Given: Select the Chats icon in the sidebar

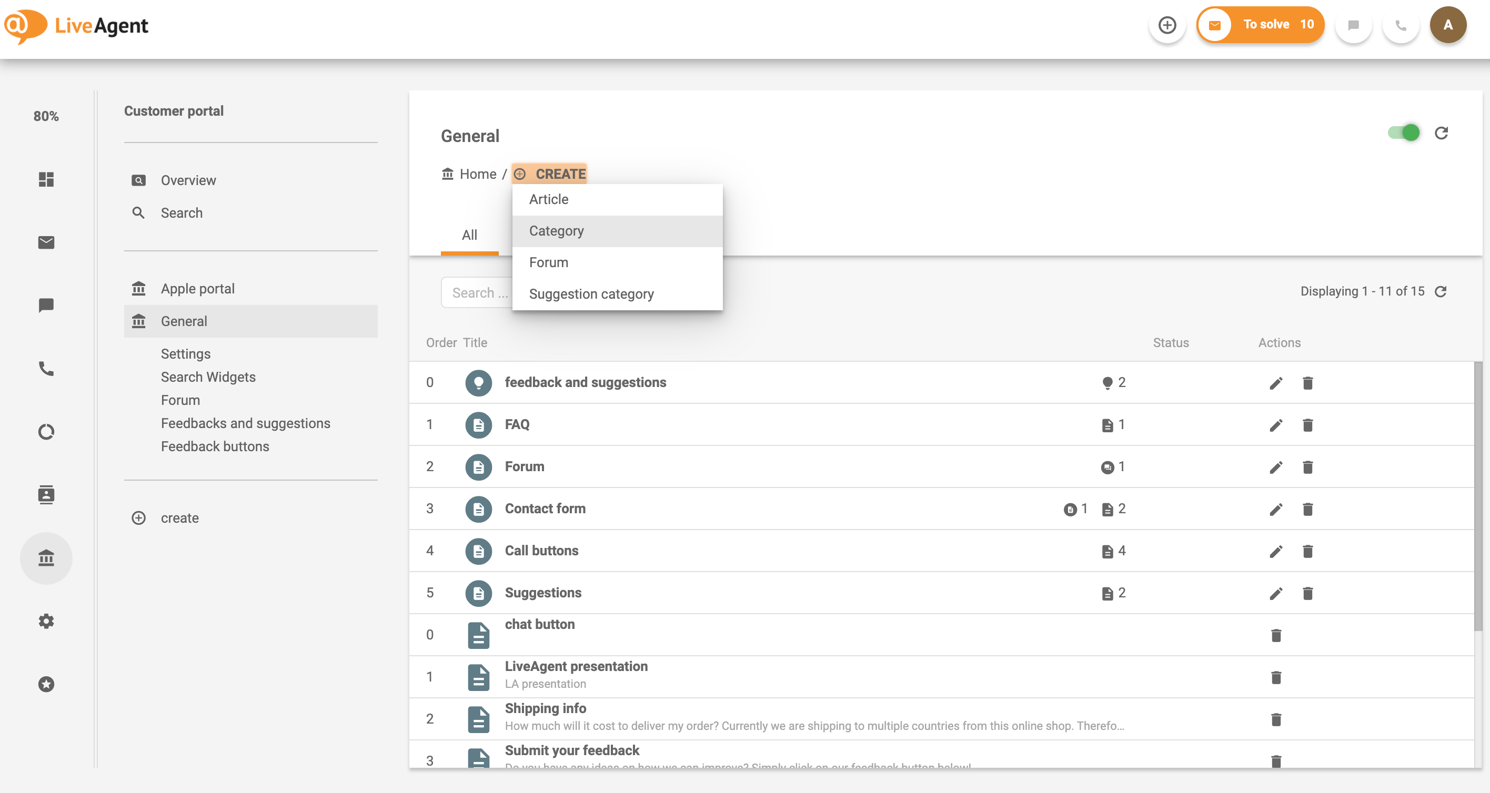Looking at the screenshot, I should (46, 305).
